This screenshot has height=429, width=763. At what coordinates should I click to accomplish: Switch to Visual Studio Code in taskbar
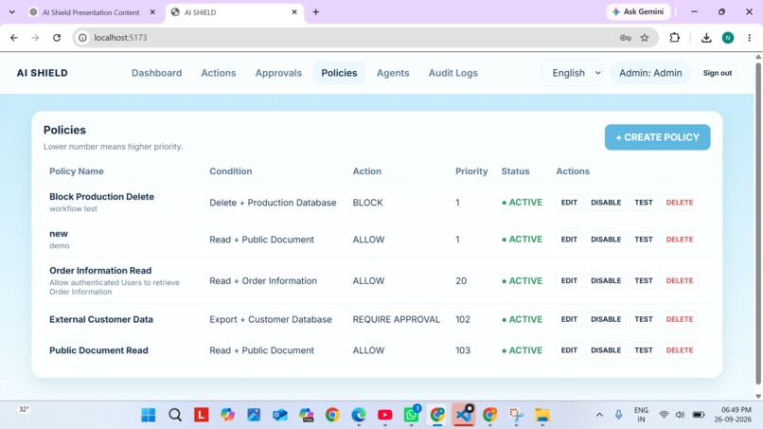(x=463, y=415)
